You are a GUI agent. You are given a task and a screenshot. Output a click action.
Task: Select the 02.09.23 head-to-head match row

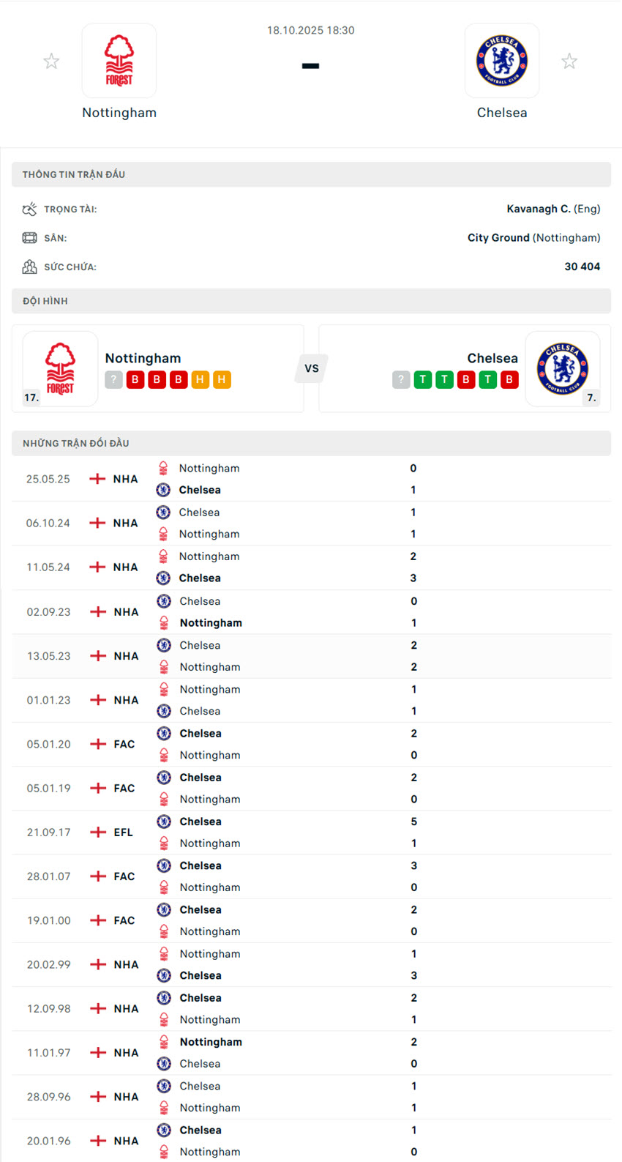pyautogui.click(x=311, y=611)
